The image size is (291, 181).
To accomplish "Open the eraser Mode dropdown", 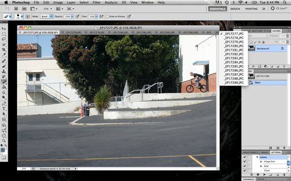I will (x=47, y=16).
